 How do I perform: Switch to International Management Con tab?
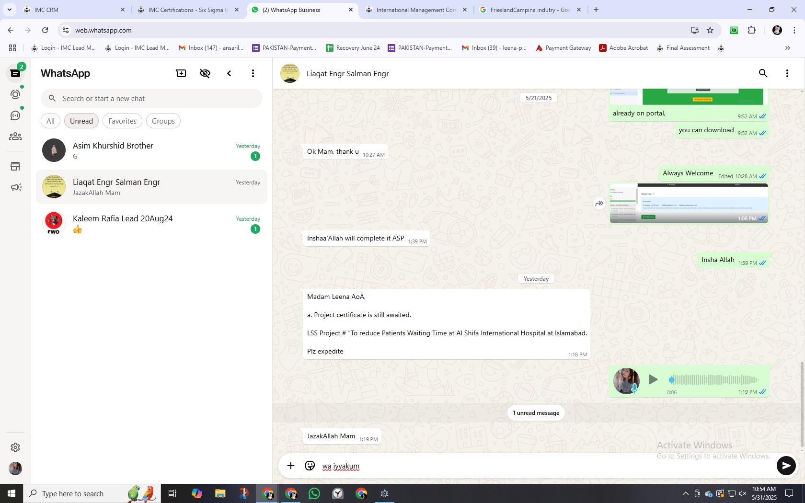pos(416,10)
